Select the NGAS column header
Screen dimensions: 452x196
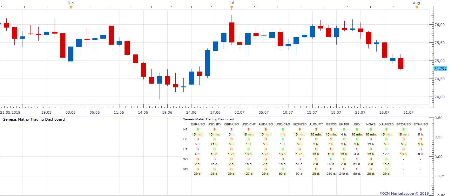(x=371, y=124)
